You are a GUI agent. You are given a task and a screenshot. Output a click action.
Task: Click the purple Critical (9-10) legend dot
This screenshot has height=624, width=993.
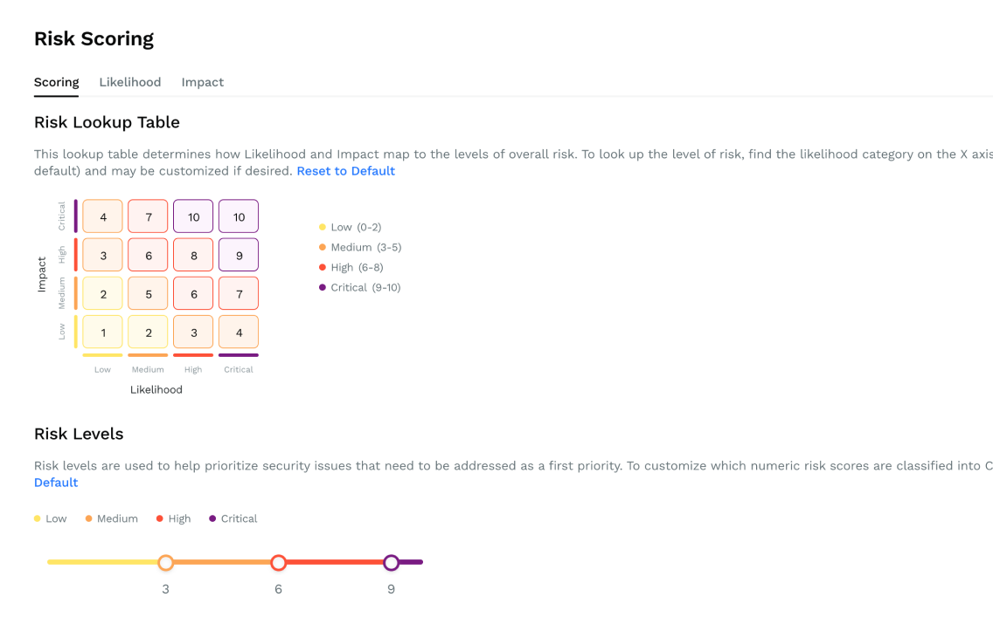coord(323,287)
